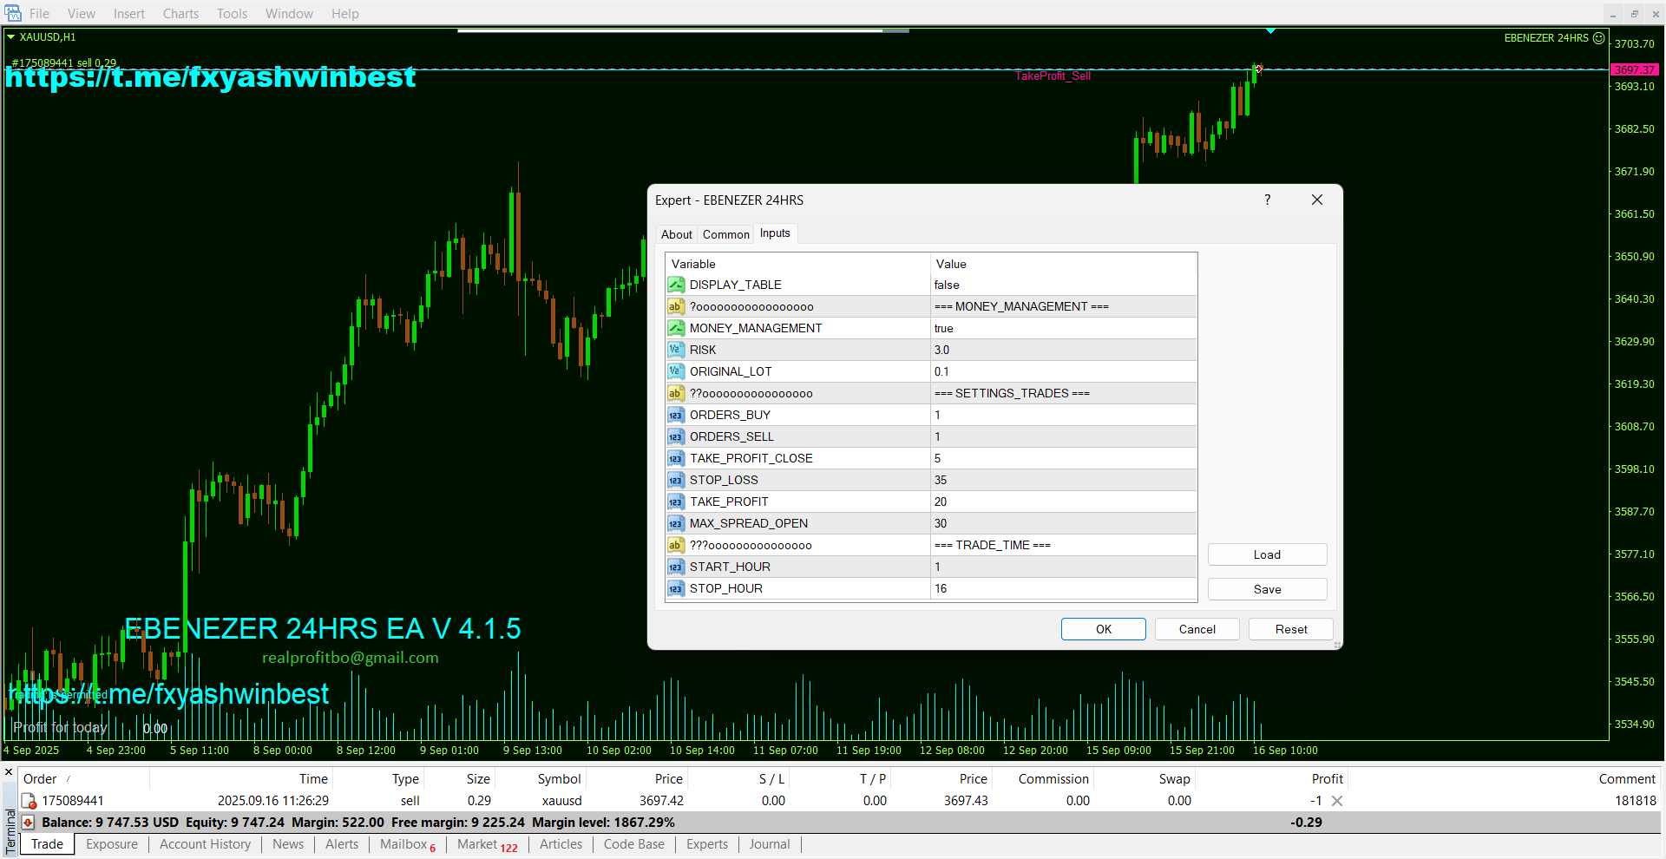Viewport: 1666px width, 859px height.
Task: Select the DISPLAY_TABLE false value cell
Action: click(x=1063, y=285)
